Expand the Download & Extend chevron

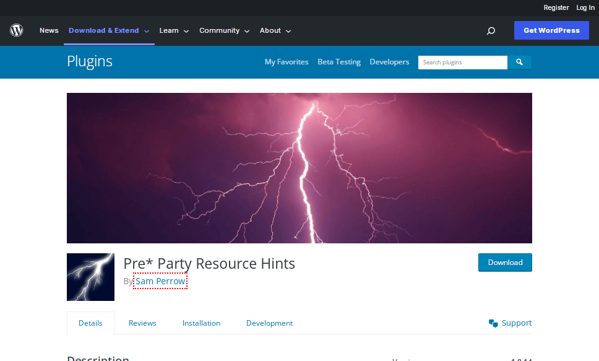click(x=147, y=32)
